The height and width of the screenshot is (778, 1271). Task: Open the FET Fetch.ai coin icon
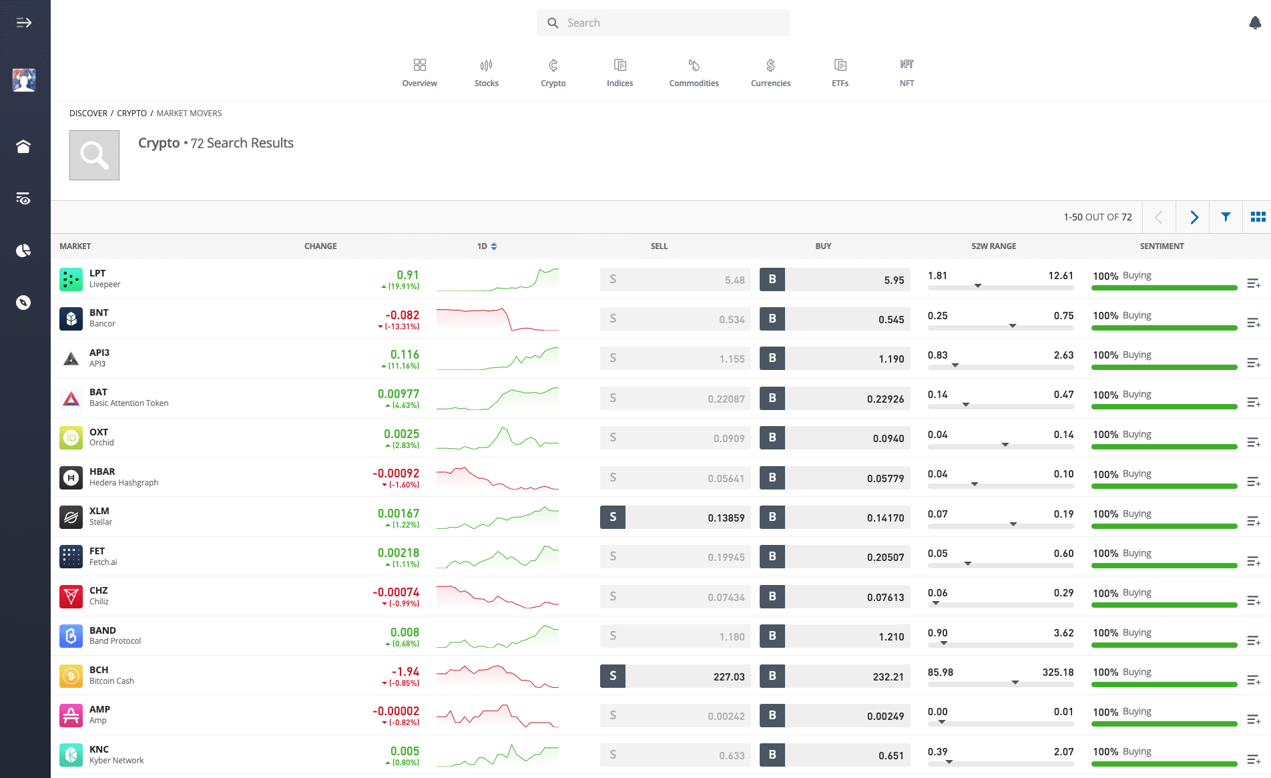(71, 557)
